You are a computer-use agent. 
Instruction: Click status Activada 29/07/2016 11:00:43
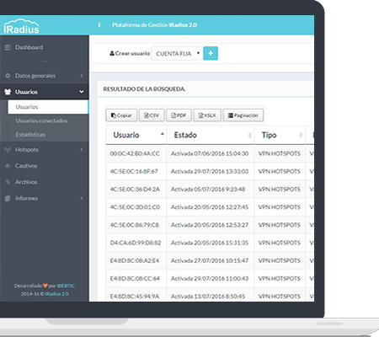point(210,279)
